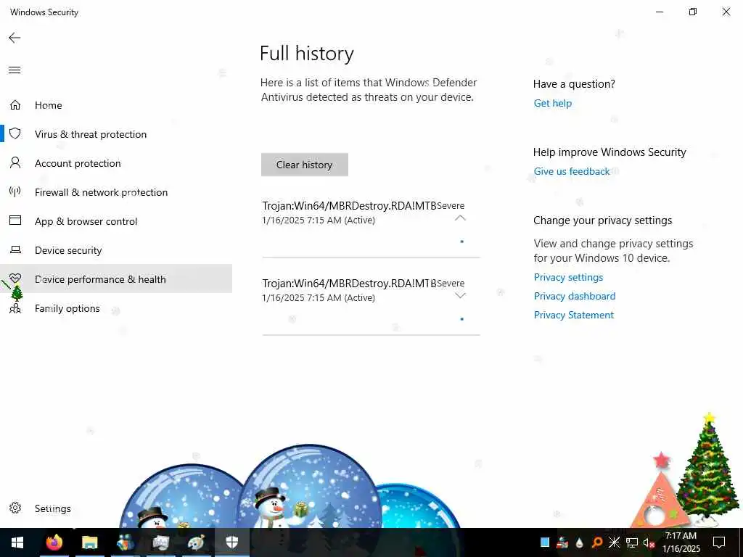Open the Windows Start menu
This screenshot has height=557, width=743.
click(x=17, y=542)
